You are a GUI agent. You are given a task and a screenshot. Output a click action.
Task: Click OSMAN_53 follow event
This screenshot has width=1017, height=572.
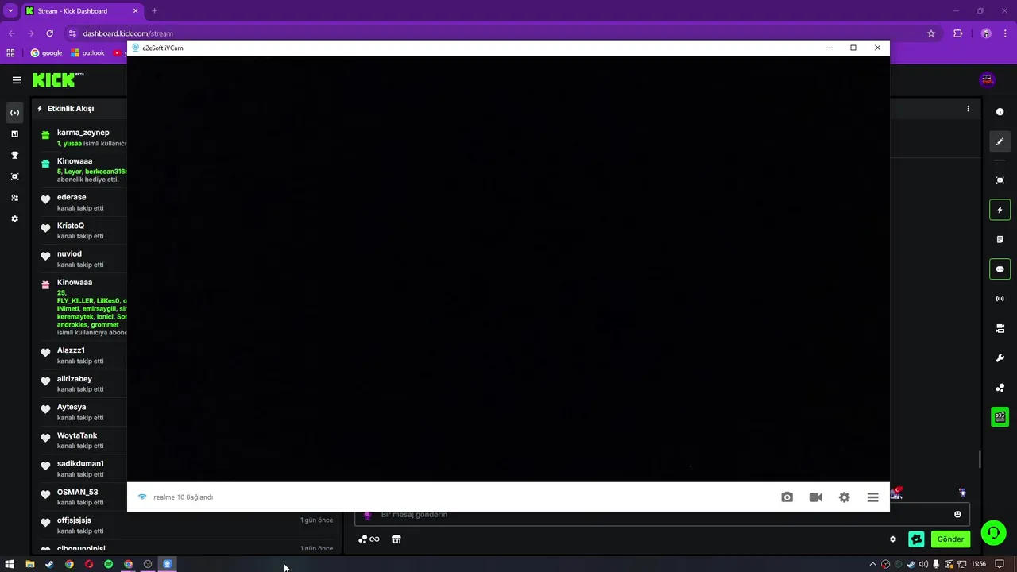point(83,497)
